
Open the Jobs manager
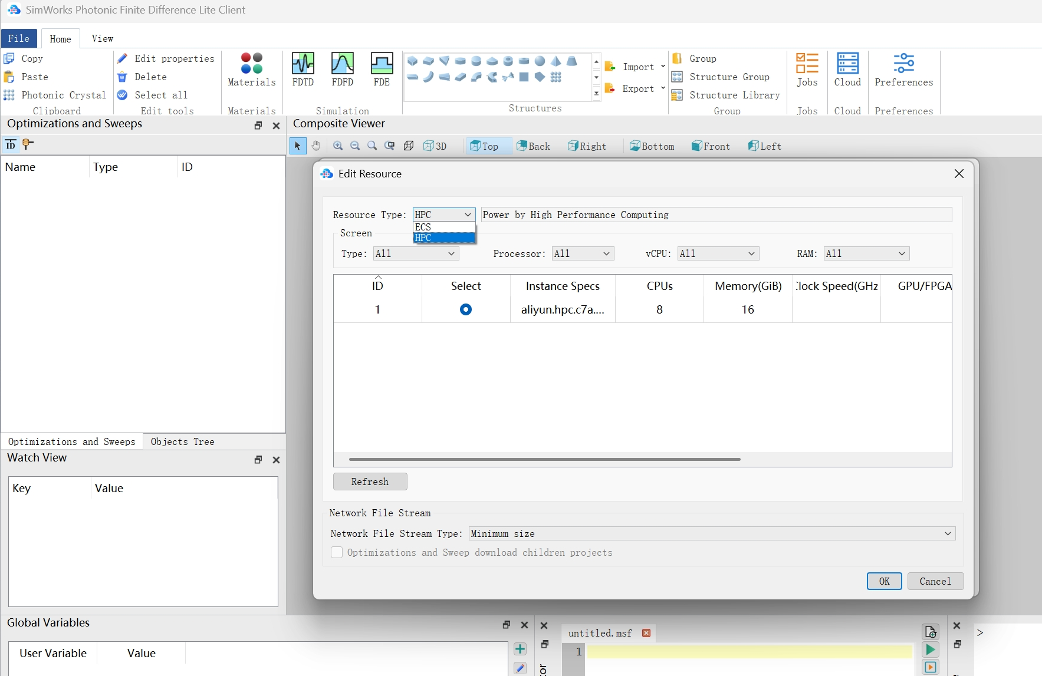pos(807,70)
